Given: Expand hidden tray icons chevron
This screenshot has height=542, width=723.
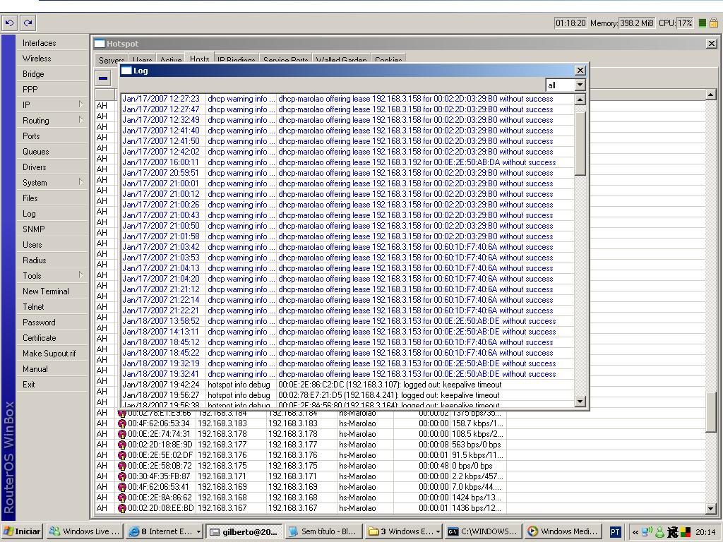Looking at the screenshot, I should coord(635,532).
